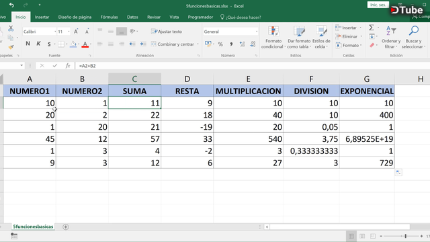Open the Vista tab
Image resolution: width=430 pixels, height=242 pixels.
point(174,17)
